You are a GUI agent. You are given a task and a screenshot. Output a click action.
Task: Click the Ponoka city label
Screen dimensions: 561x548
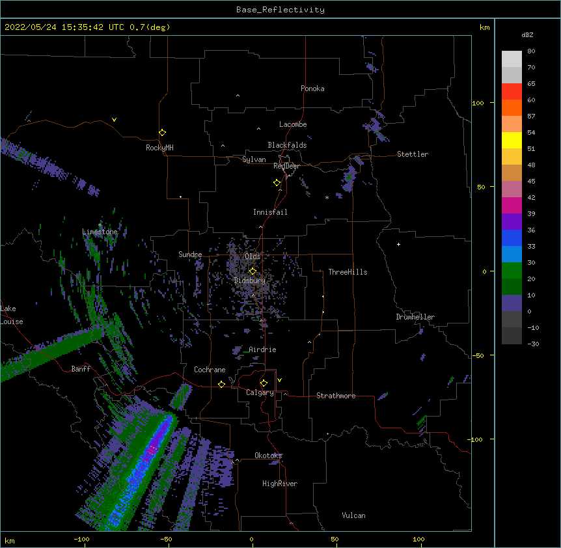(x=312, y=89)
